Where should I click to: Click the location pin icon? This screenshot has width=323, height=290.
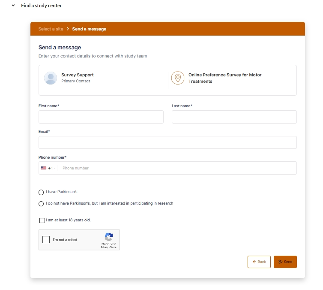point(178,78)
